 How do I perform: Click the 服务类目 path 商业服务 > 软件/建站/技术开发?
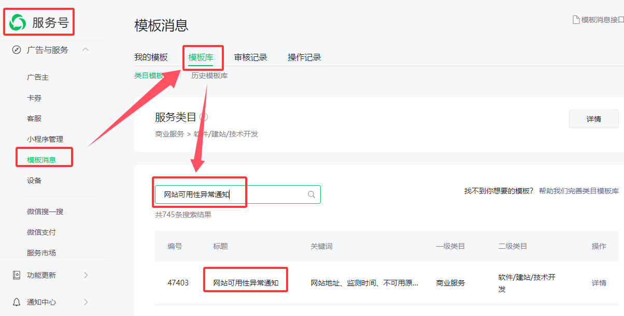click(206, 134)
